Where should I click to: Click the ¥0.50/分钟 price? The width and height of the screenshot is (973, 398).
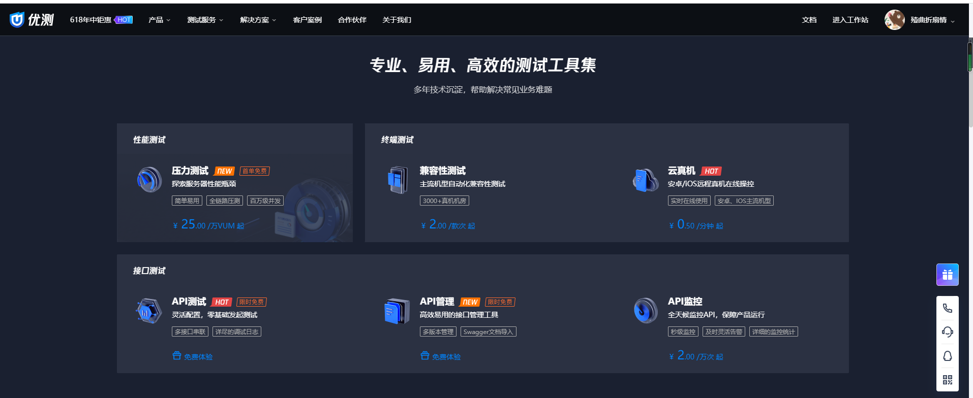pos(696,224)
